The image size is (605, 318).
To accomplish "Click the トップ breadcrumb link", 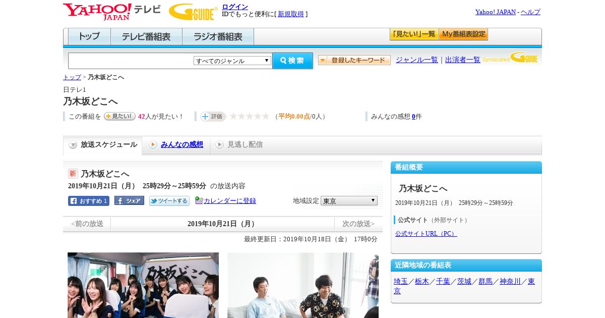I will point(72,77).
